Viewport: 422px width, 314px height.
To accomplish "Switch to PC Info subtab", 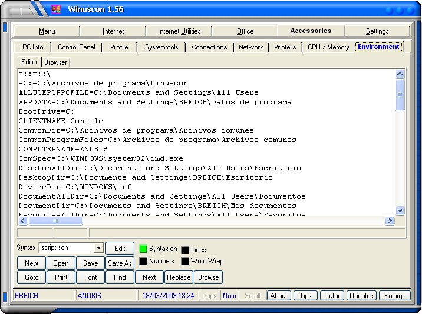I will click(33, 47).
